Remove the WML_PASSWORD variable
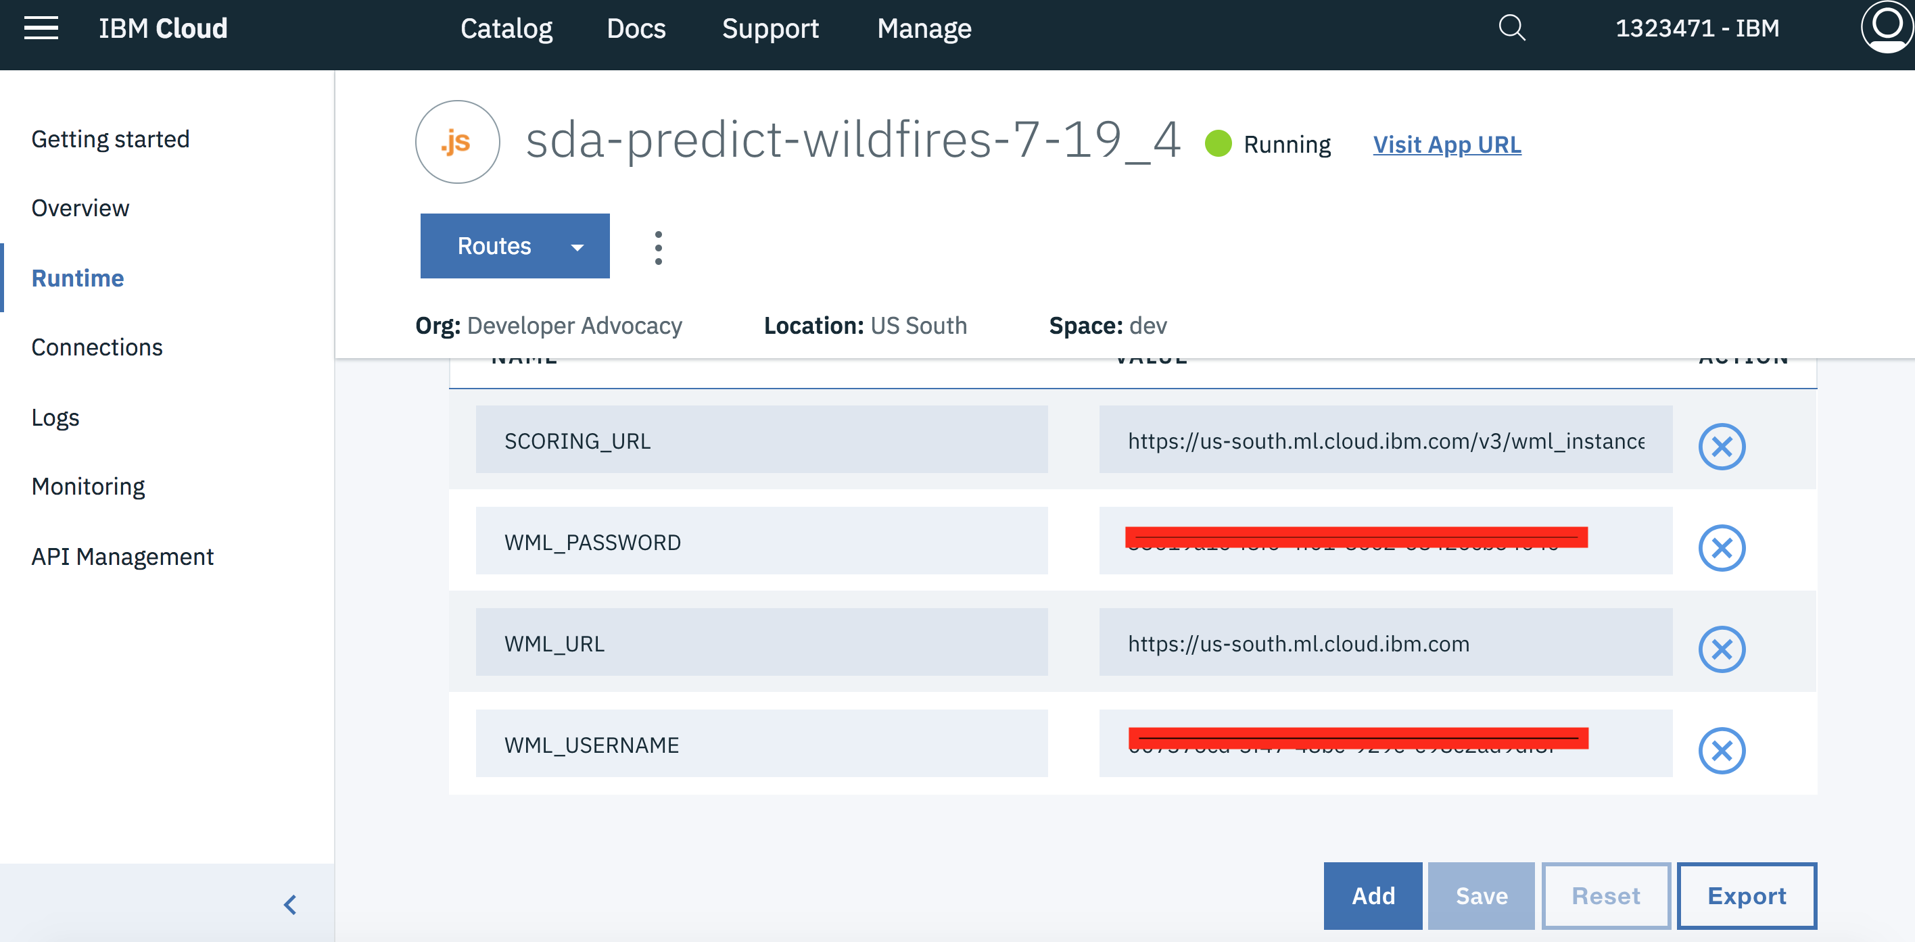 [1721, 548]
